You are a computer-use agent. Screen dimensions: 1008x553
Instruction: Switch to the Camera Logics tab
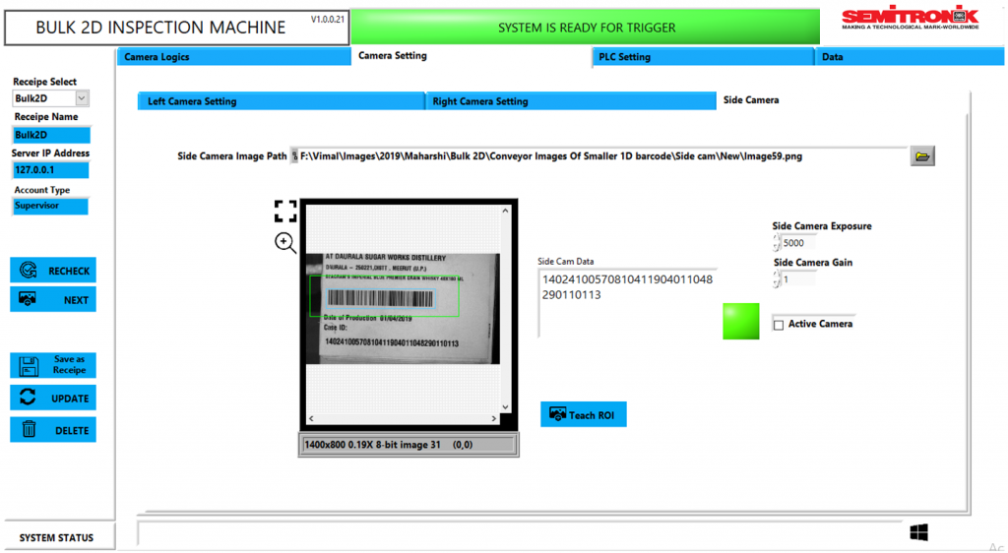pos(232,57)
